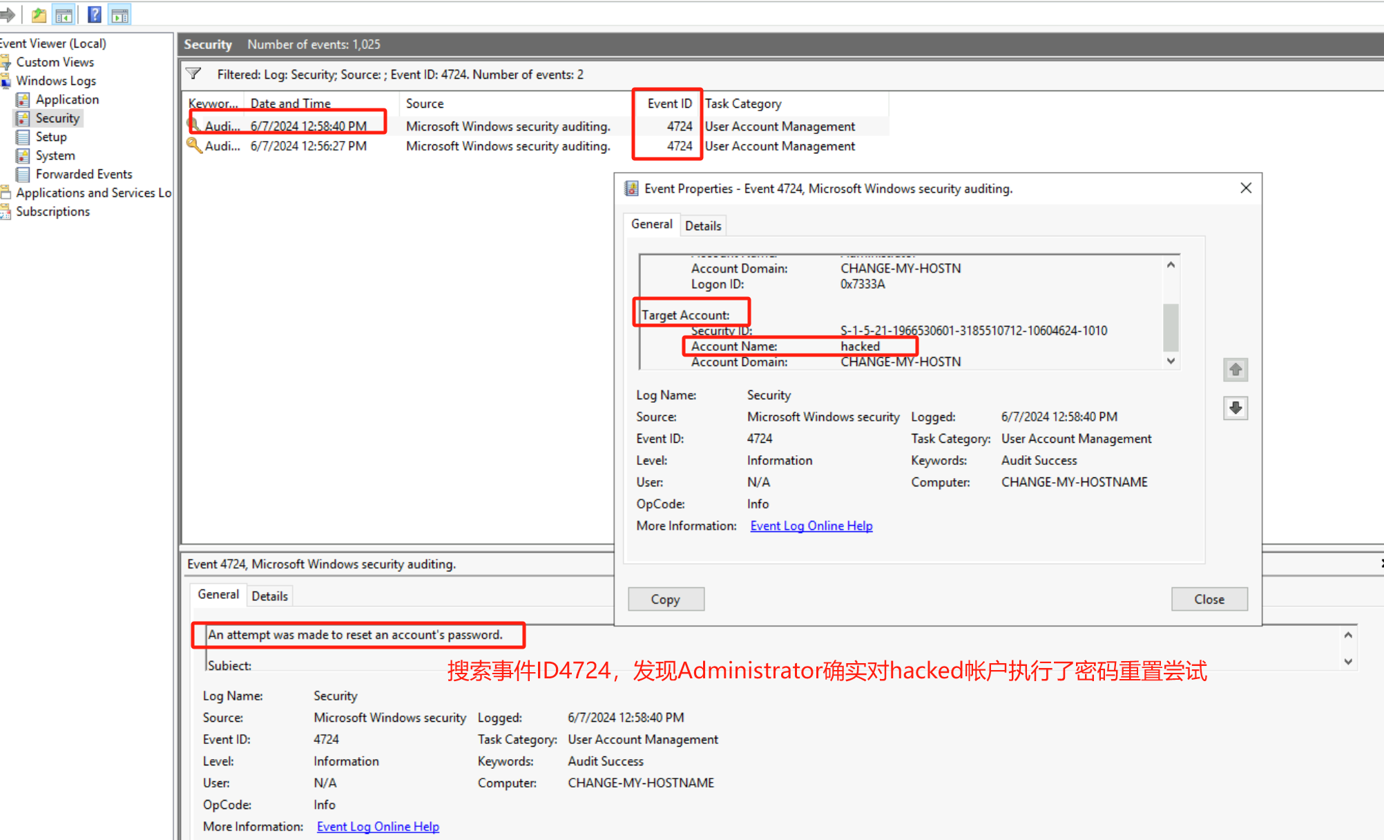Open Event Log Online Help link in the dialog
This screenshot has width=1384, height=840.
tap(811, 526)
